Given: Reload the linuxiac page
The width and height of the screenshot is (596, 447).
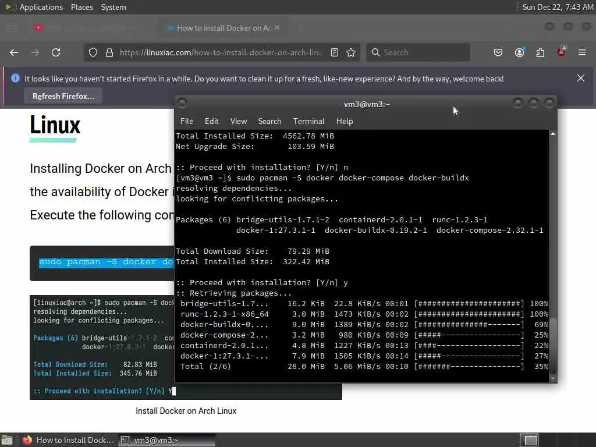Looking at the screenshot, I should tap(56, 52).
